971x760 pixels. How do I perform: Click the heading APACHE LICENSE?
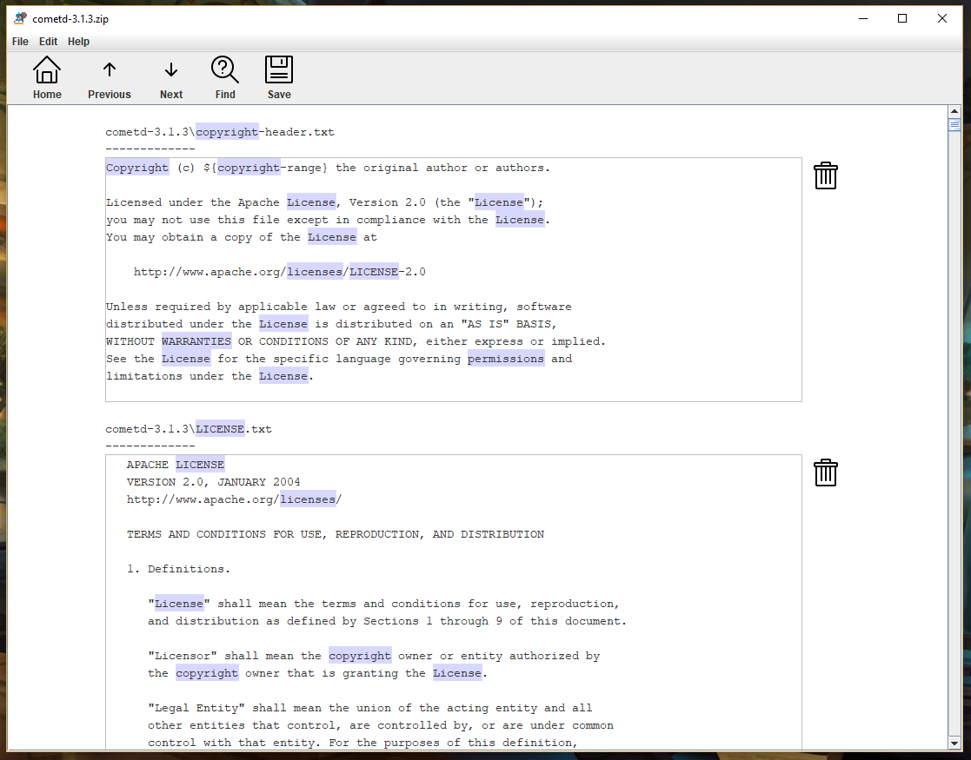(176, 465)
